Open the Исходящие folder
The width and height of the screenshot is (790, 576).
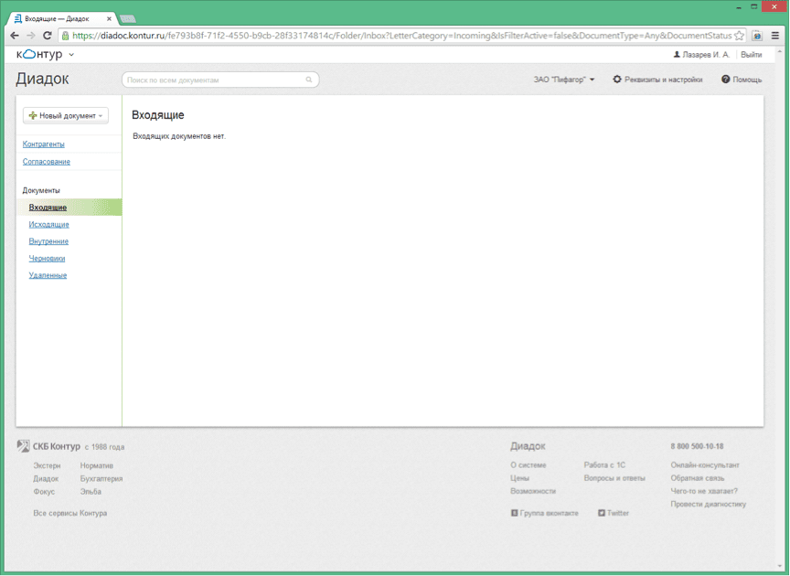48,224
